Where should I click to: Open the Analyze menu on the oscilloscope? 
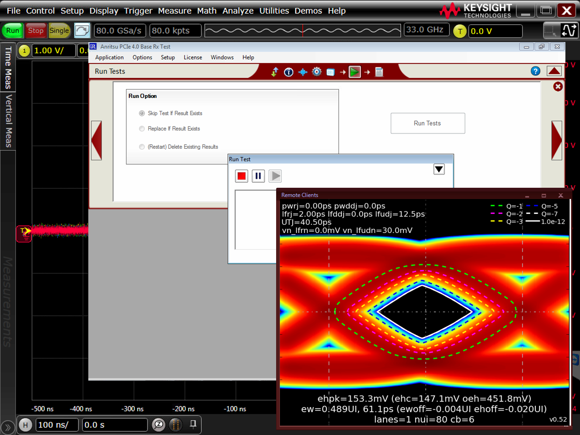[238, 11]
